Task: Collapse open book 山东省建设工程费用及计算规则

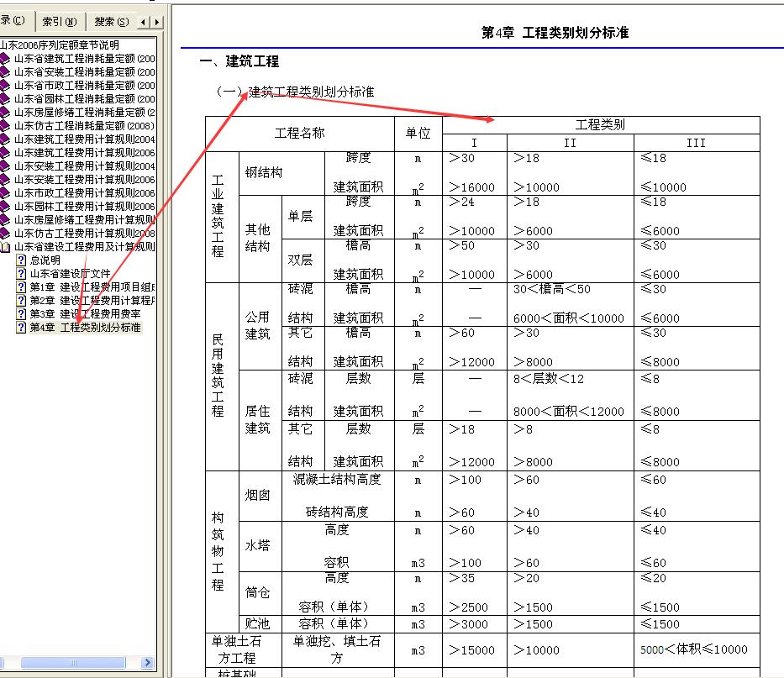Action: (x=5, y=246)
